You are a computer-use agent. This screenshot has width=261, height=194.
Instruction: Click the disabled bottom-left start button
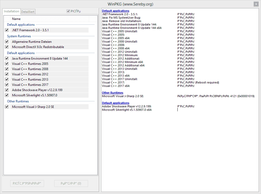[x=27, y=183]
